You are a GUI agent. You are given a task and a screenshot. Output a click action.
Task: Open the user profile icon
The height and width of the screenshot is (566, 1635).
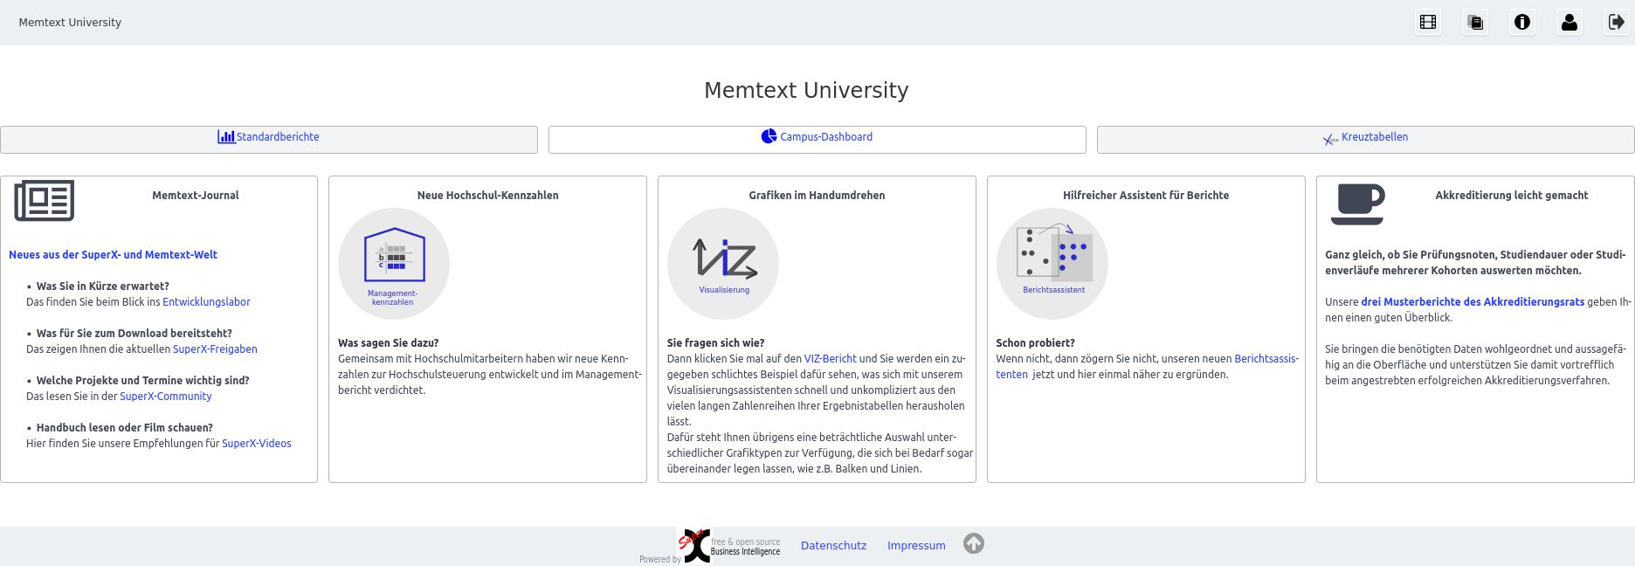pyautogui.click(x=1569, y=23)
